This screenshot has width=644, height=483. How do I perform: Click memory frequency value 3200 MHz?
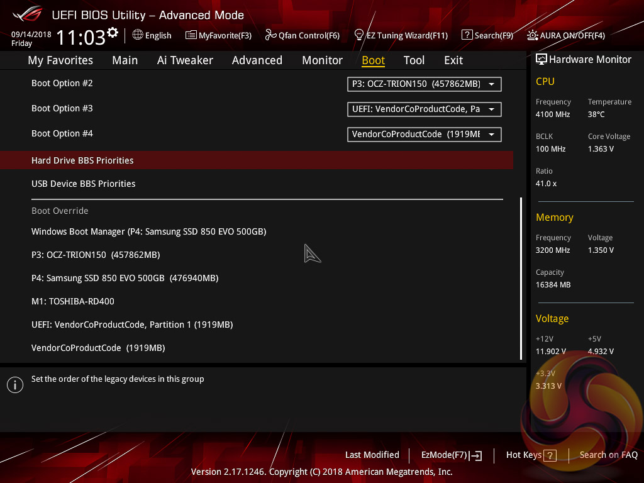[x=553, y=250]
